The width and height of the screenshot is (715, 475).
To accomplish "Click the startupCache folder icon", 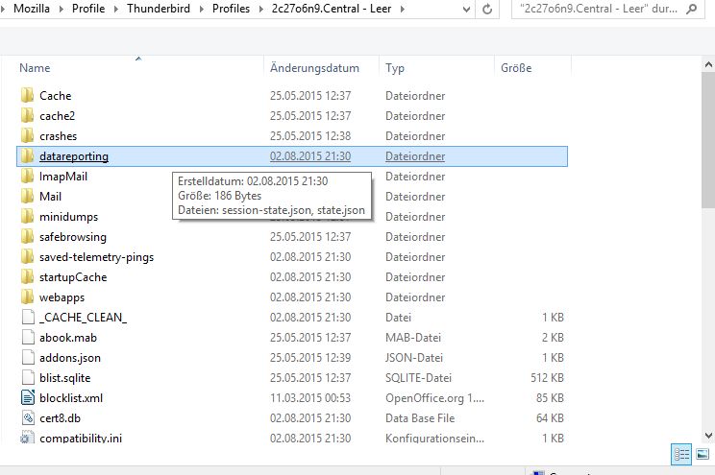I will pyautogui.click(x=27, y=277).
